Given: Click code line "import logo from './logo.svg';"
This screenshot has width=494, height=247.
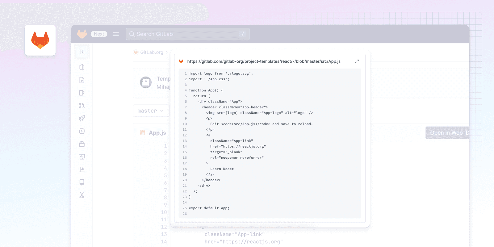Looking at the screenshot, I should [x=221, y=73].
